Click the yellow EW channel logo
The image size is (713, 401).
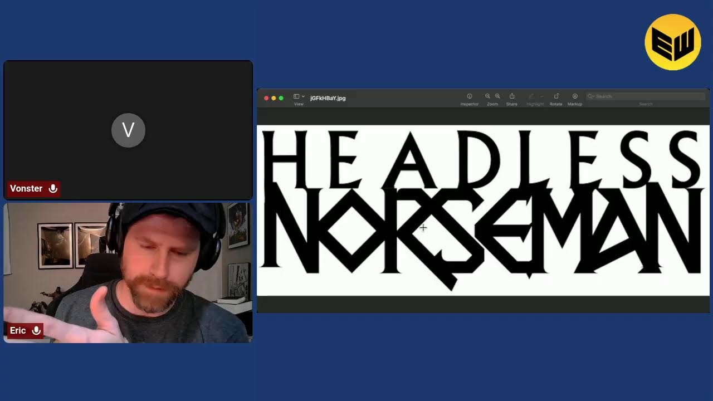pos(672,42)
